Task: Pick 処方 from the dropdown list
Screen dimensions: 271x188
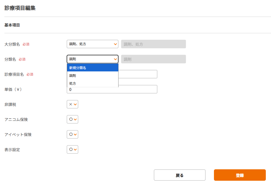Action: [x=92, y=83]
